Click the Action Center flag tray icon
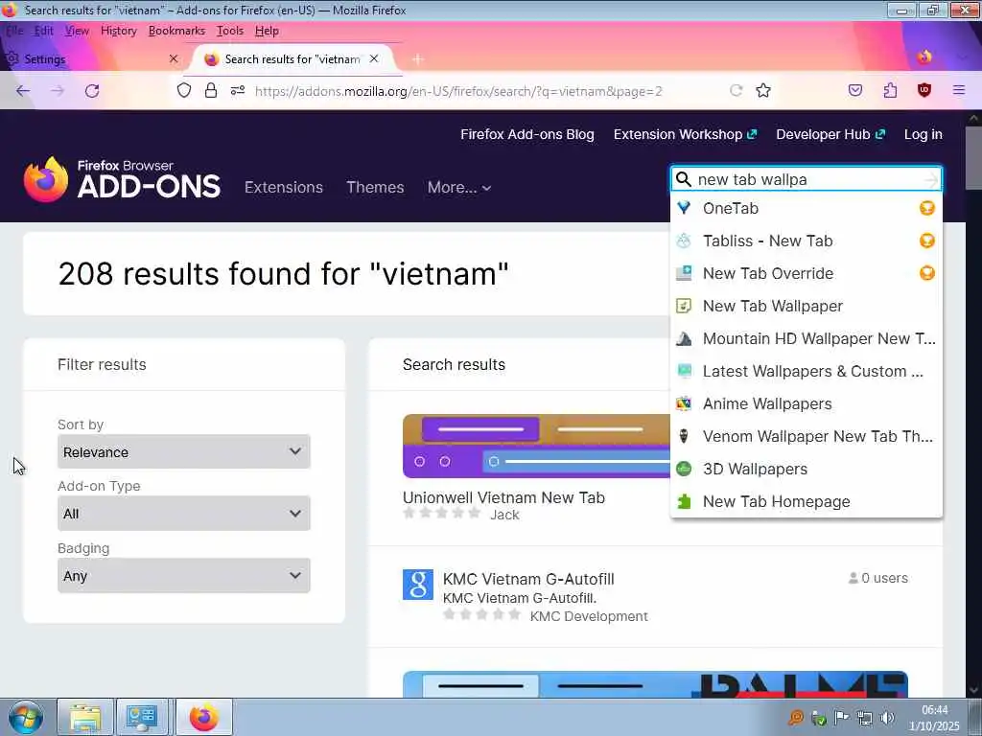The height and width of the screenshot is (736, 982). (x=842, y=718)
